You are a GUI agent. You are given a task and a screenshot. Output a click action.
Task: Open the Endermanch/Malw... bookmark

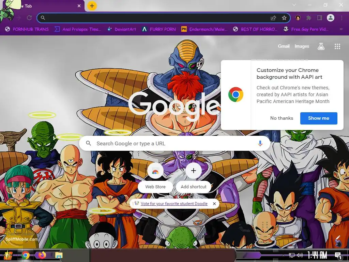click(x=204, y=29)
